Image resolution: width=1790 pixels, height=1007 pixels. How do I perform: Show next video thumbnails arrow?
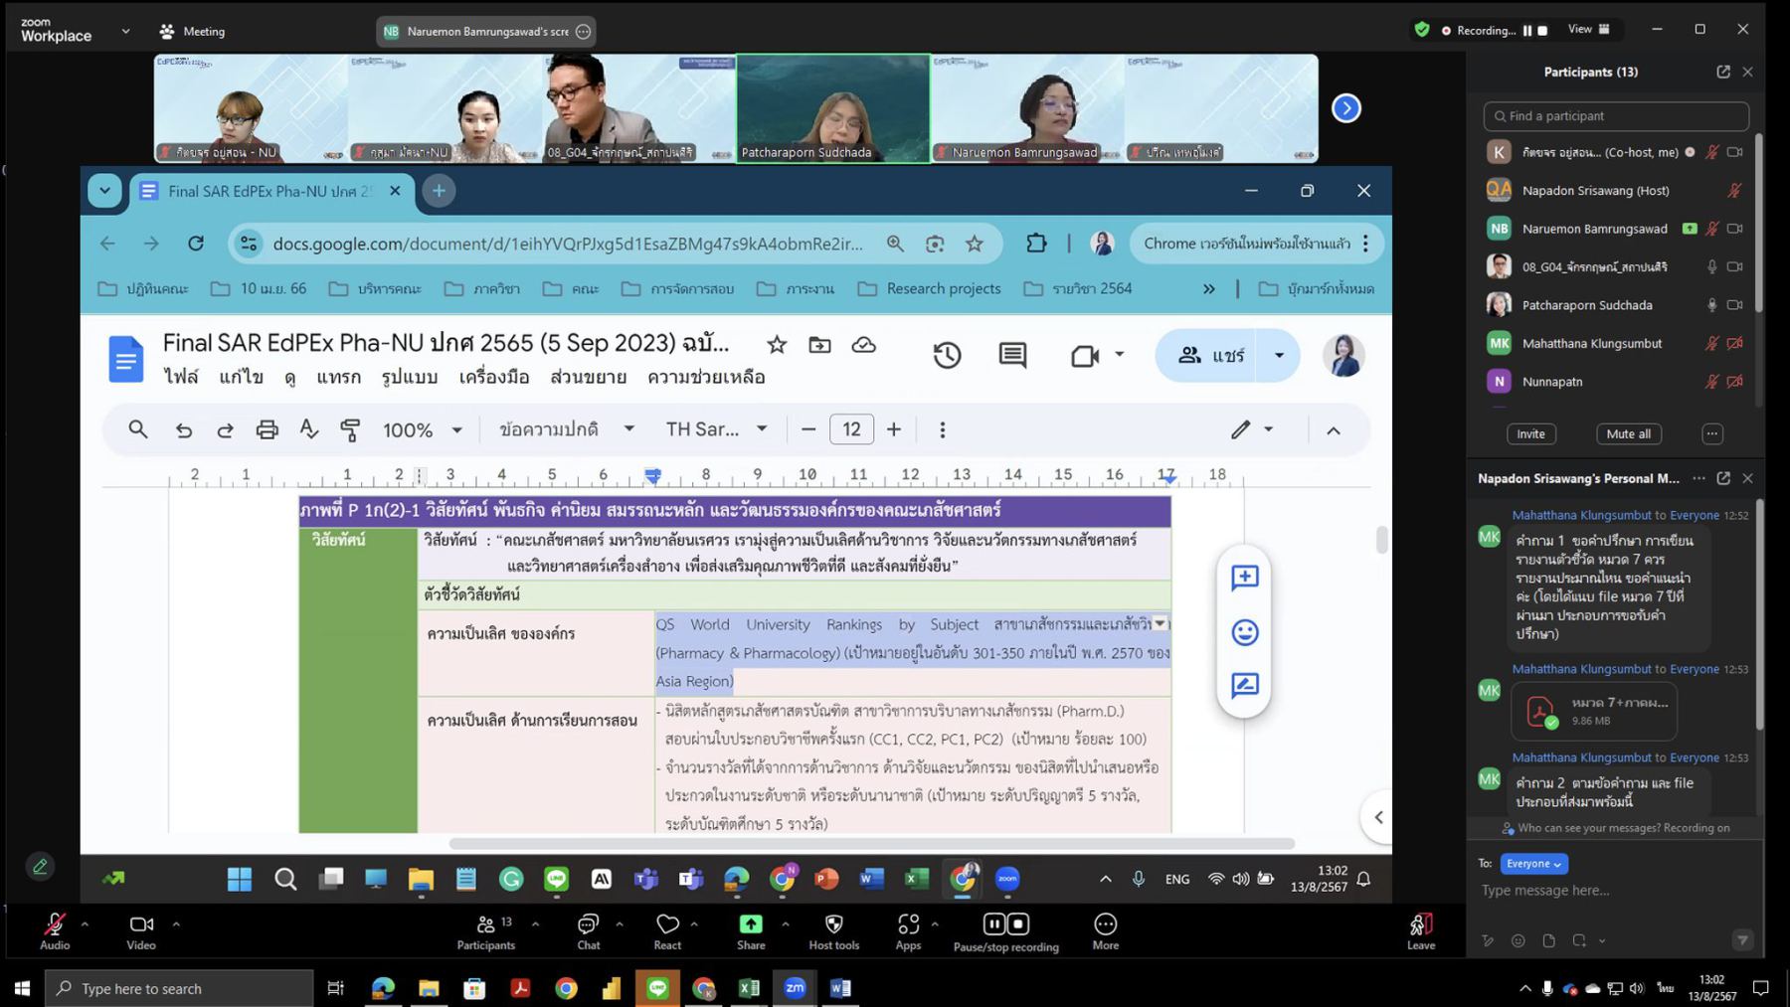[1345, 108]
